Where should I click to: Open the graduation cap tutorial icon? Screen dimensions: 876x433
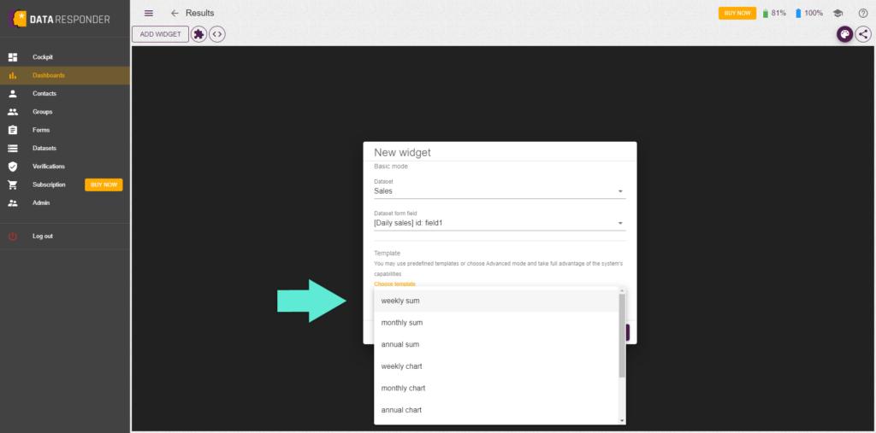tap(838, 13)
